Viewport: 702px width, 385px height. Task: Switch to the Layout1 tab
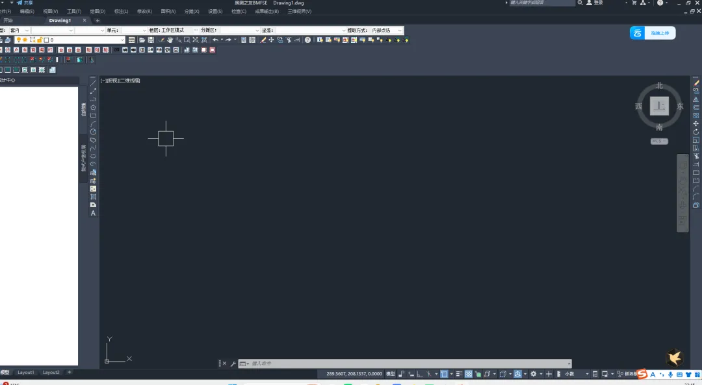[x=25, y=373]
